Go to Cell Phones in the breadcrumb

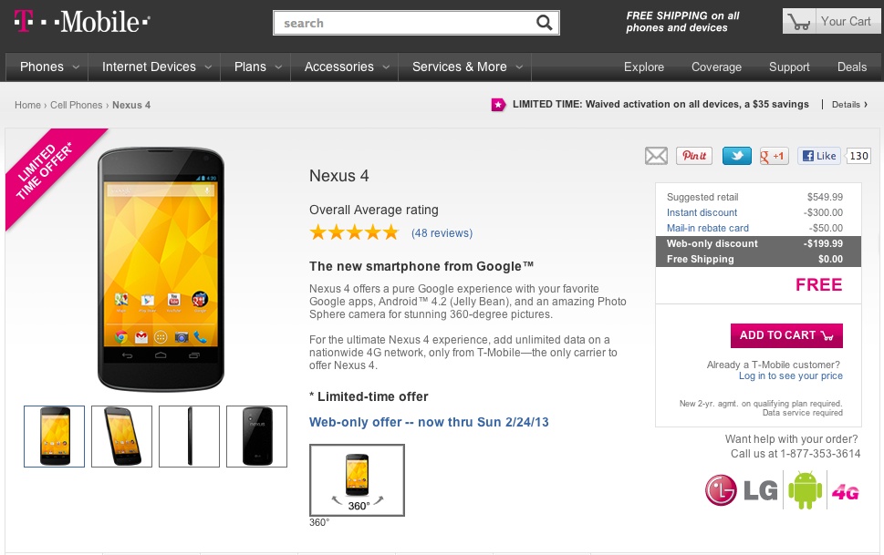point(76,105)
